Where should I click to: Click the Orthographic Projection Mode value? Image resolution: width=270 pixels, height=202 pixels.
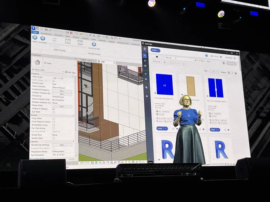click(58, 151)
